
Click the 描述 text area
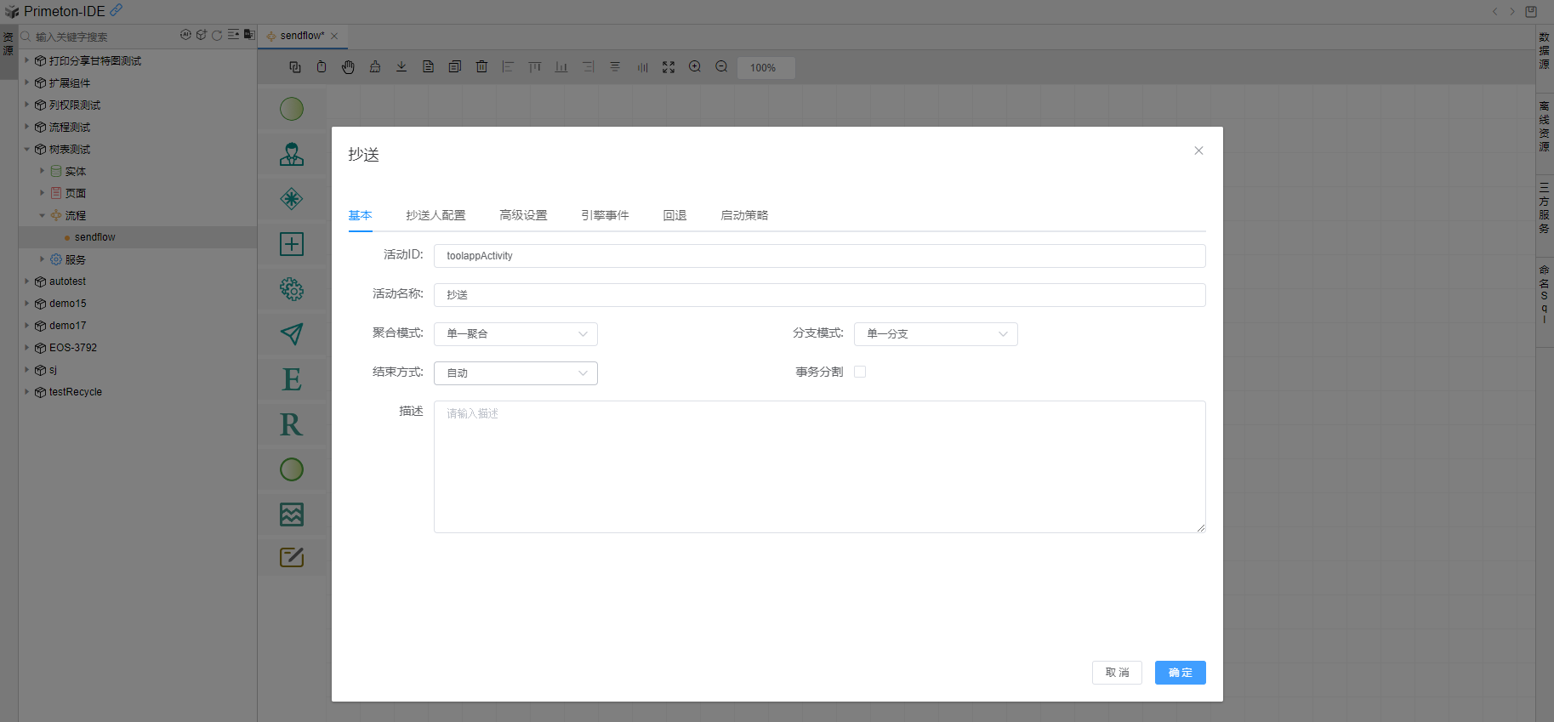click(x=819, y=466)
